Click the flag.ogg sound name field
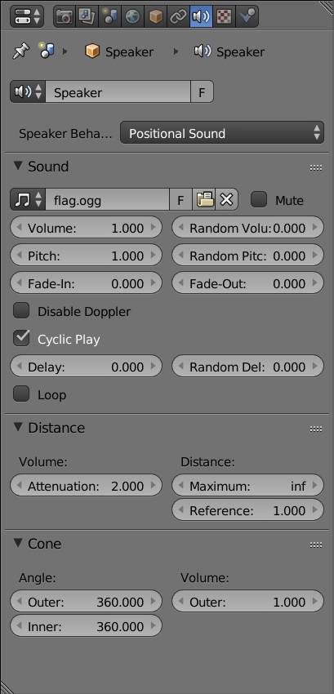334x694 pixels. tap(107, 200)
